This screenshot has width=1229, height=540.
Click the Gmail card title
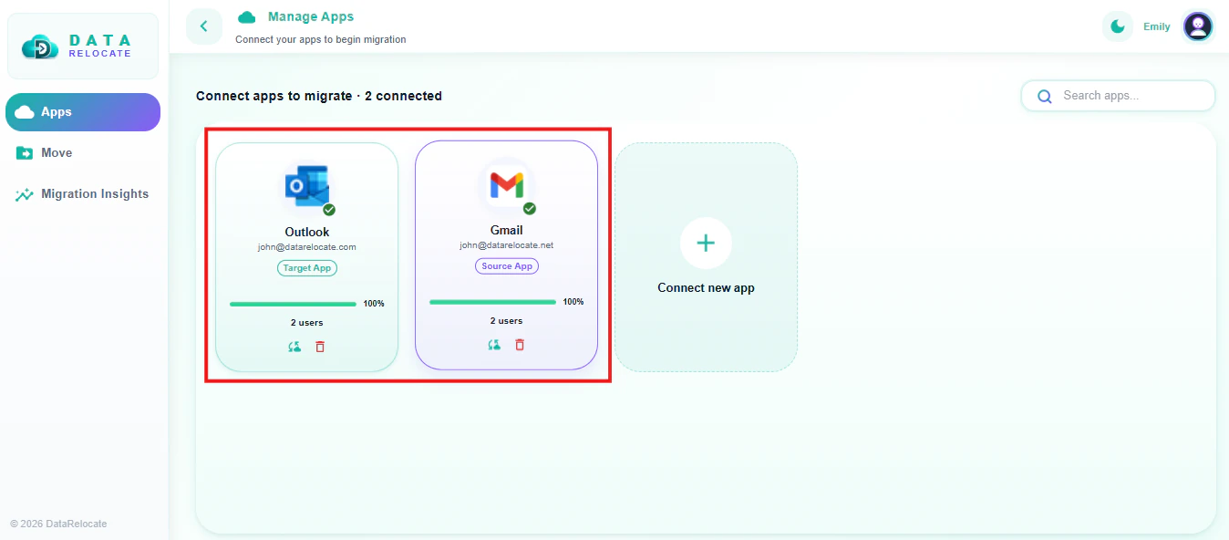pyautogui.click(x=507, y=231)
